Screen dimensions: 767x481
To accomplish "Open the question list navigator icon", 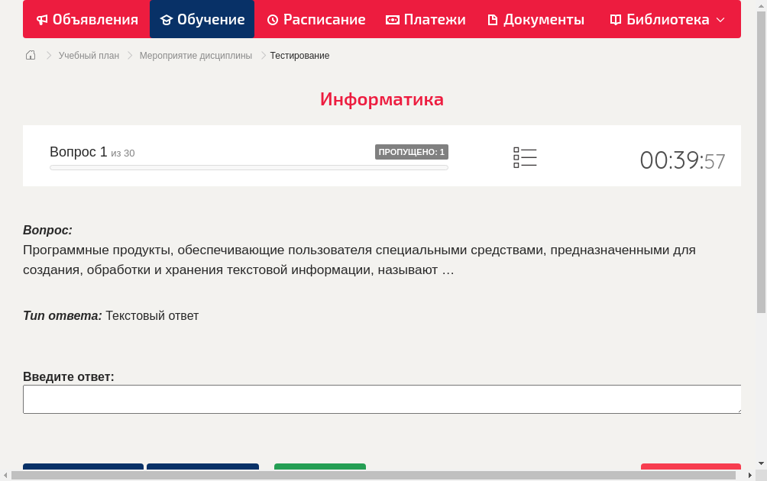I will 525,157.
